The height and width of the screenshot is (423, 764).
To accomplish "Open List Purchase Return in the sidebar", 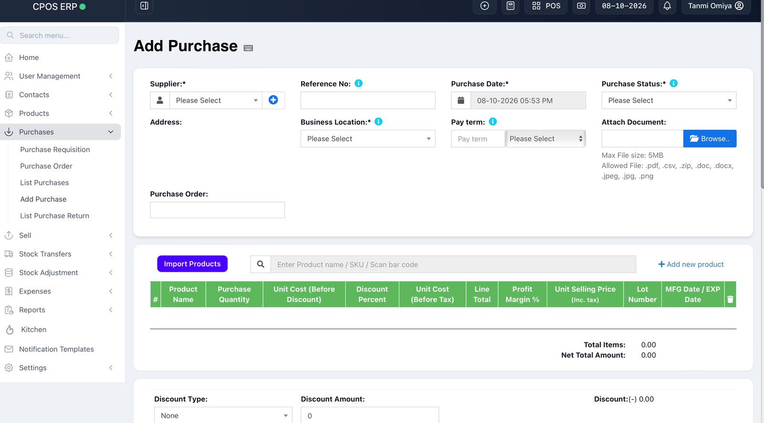I will (54, 216).
